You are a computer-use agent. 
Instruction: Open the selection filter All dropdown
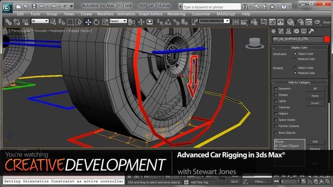pos(40,21)
